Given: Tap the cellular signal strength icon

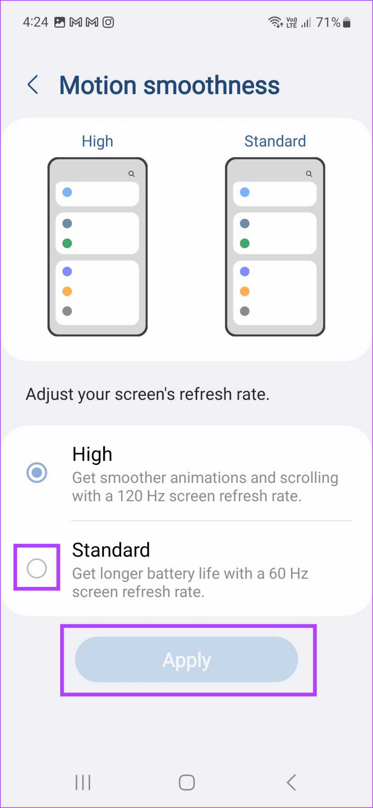Looking at the screenshot, I should coord(306,22).
